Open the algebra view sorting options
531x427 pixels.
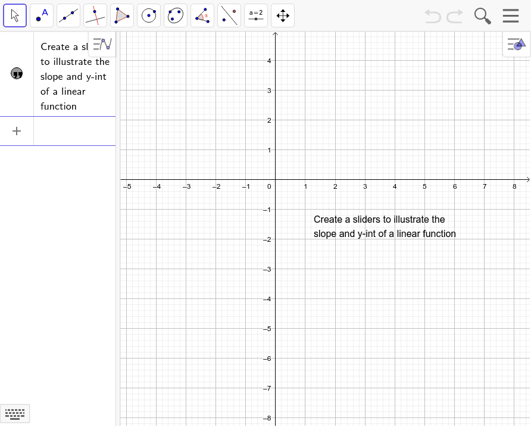point(102,43)
